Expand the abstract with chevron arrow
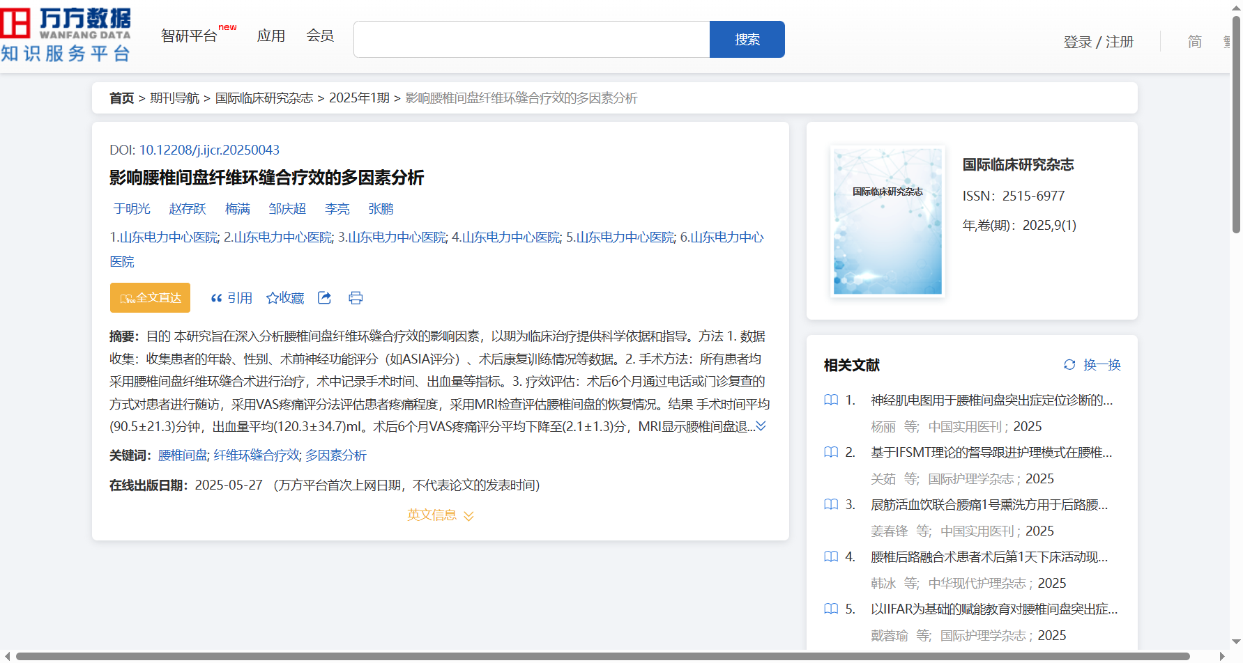This screenshot has width=1243, height=663. click(761, 426)
